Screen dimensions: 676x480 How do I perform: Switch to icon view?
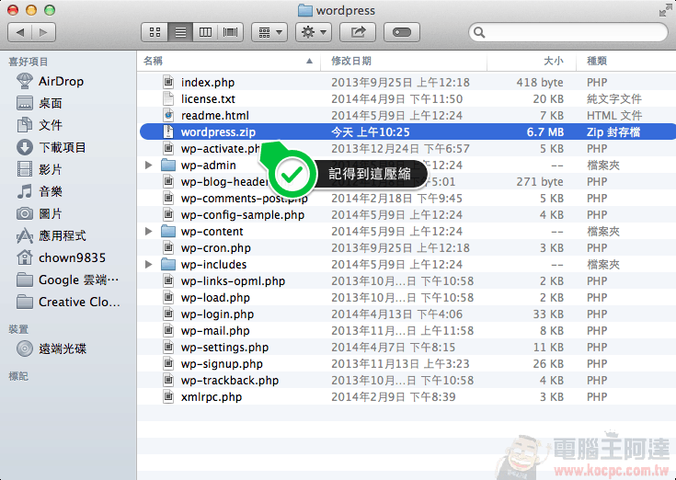(x=155, y=32)
